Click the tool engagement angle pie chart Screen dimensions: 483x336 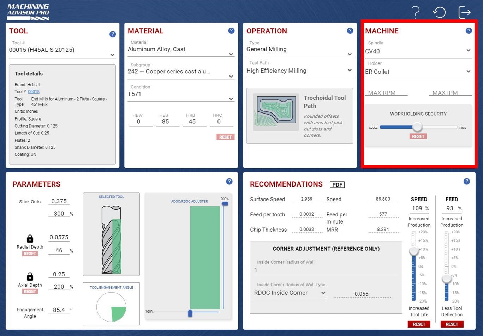[112, 307]
